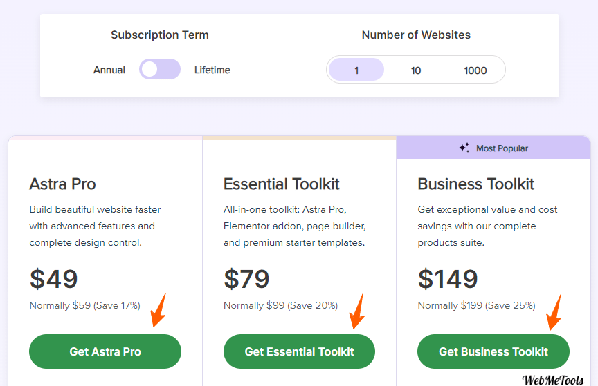Click the Business Toolkit plan heading
The image size is (598, 386).
point(476,184)
